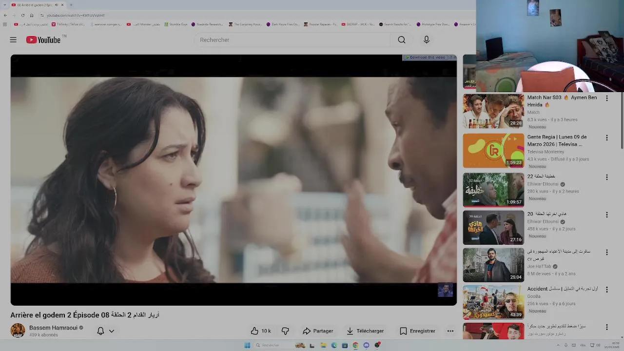
Task: Open the Stumble Guys bookmark
Action: pyautogui.click(x=176, y=24)
